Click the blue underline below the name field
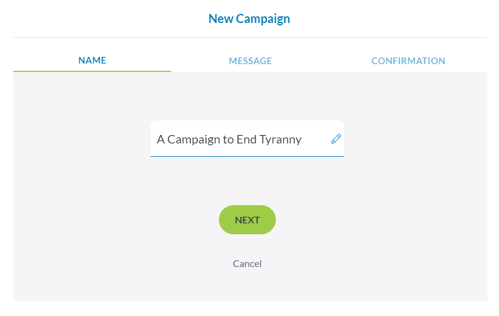The width and height of the screenshot is (499, 316). tap(247, 156)
